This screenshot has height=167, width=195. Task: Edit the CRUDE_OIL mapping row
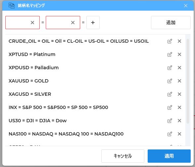(170, 41)
